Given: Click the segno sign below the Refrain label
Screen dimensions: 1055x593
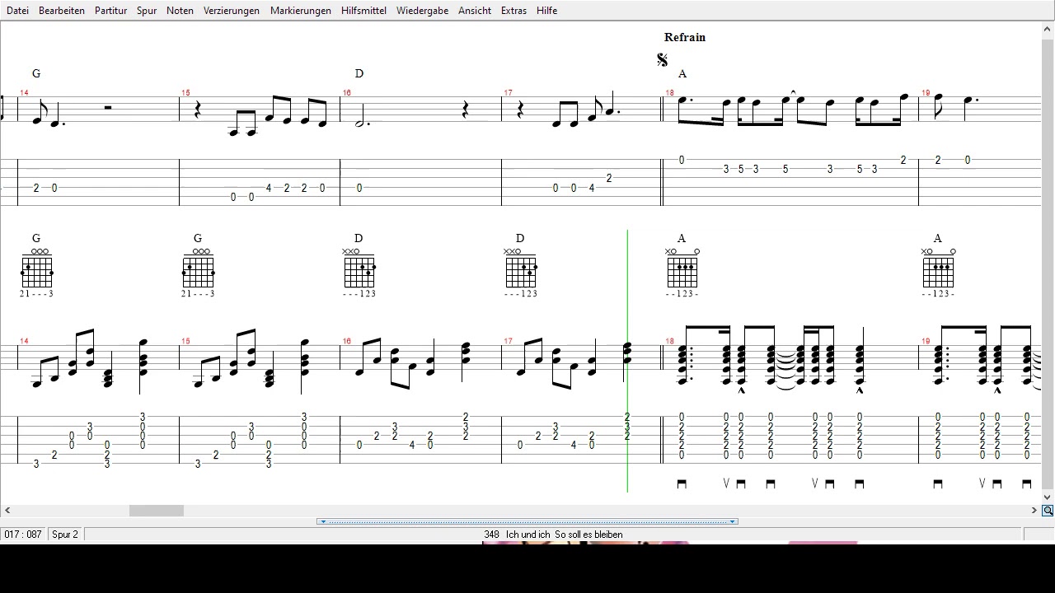Looking at the screenshot, I should point(662,59).
